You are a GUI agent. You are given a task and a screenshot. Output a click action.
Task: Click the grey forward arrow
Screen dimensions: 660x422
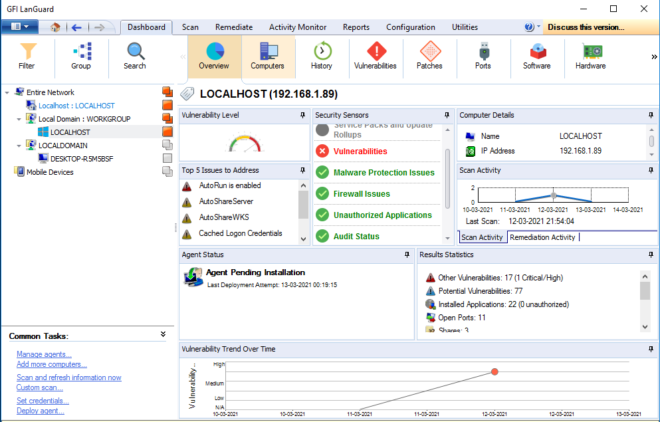coord(99,27)
